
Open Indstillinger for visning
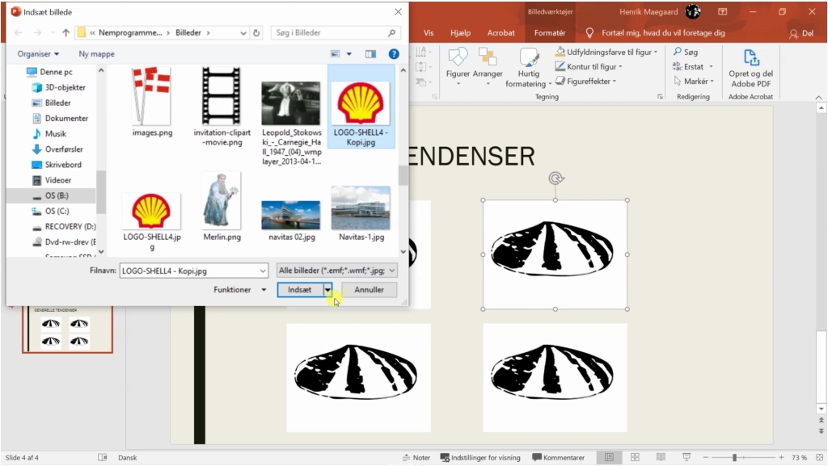point(480,458)
